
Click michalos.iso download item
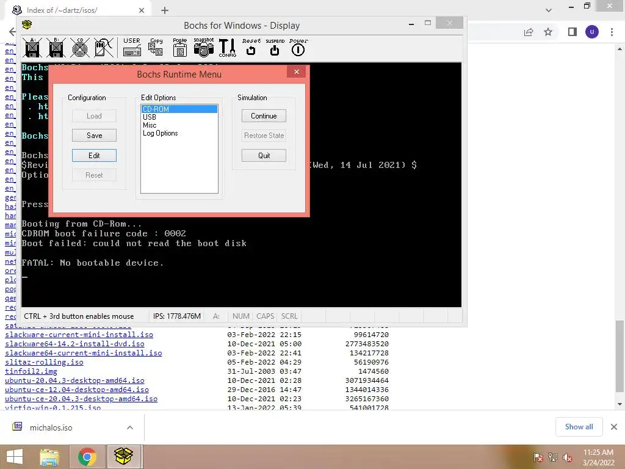[51, 427]
